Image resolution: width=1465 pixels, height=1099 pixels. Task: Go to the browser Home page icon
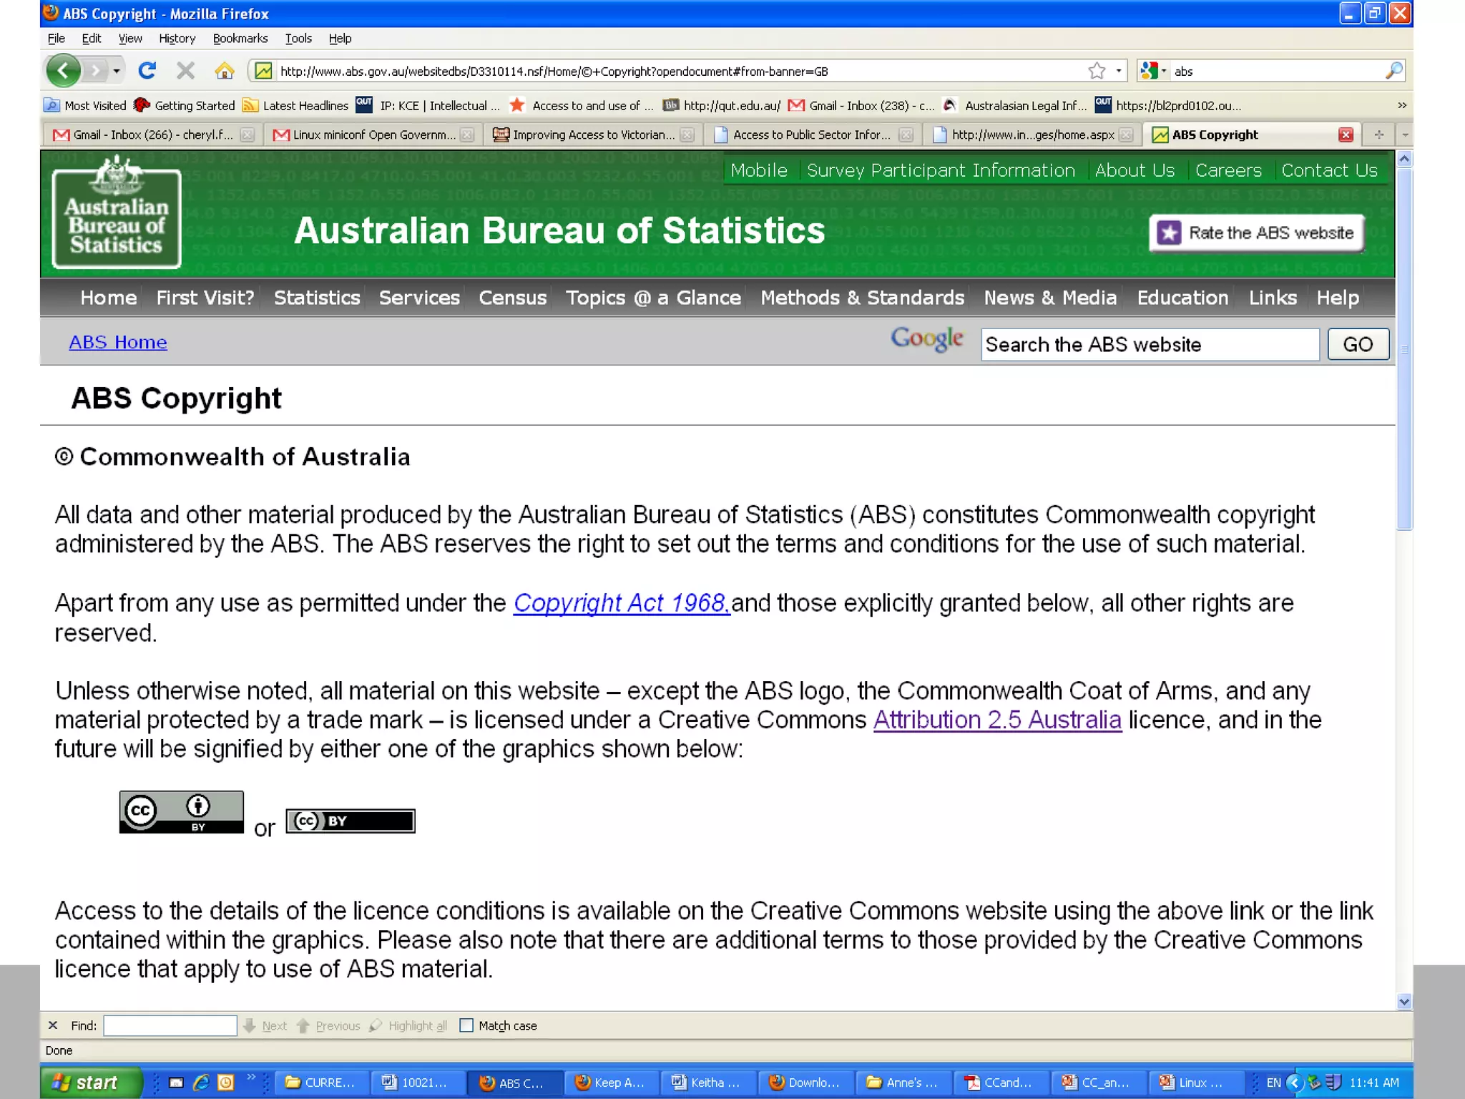(x=225, y=70)
